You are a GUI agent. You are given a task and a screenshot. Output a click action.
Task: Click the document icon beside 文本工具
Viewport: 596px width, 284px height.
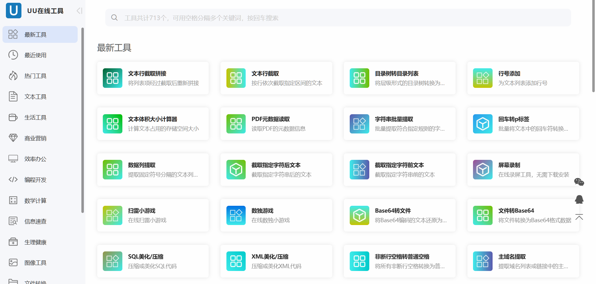point(13,97)
